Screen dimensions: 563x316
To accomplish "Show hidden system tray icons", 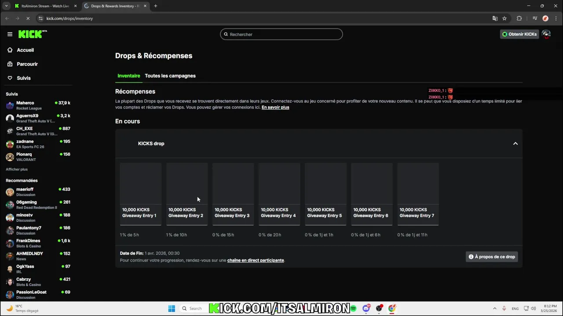I will coord(494,309).
